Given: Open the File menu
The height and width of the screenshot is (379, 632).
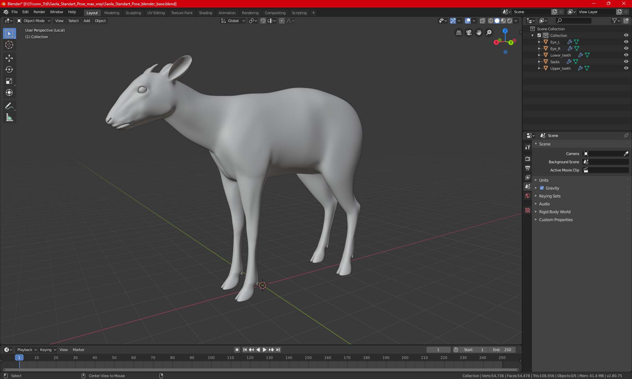Looking at the screenshot, I should (14, 12).
